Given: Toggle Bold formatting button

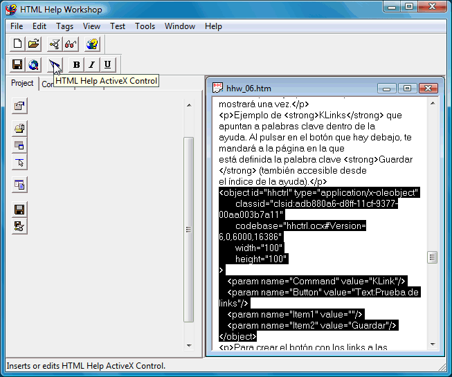Looking at the screenshot, I should point(76,64).
